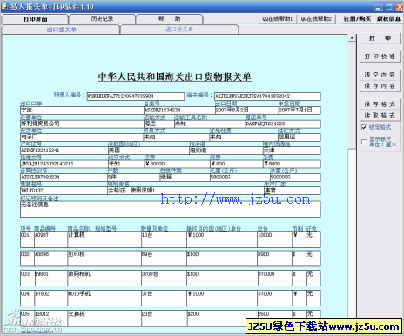Enable the 显示标尺 checkbox

point(364,142)
